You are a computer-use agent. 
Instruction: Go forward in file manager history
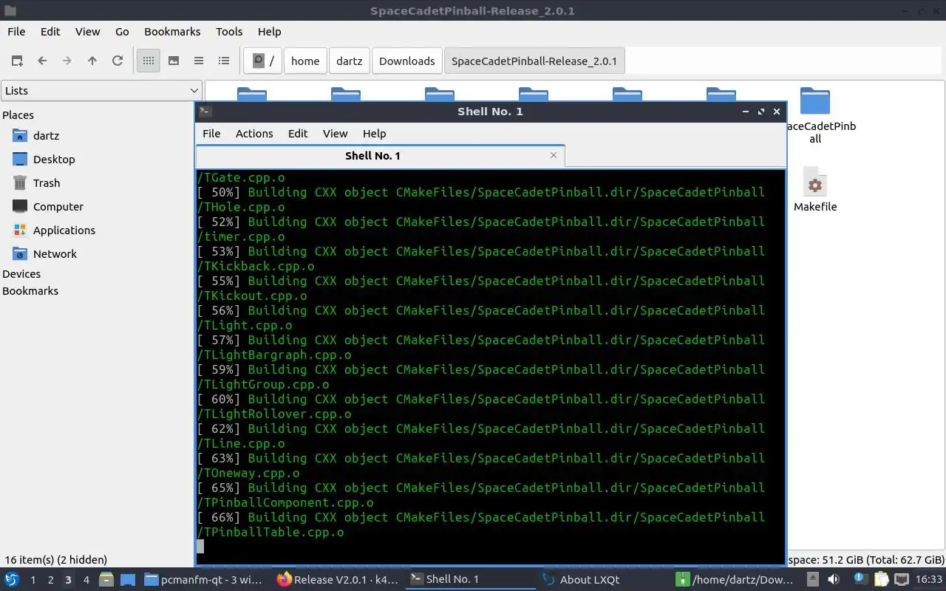click(67, 61)
